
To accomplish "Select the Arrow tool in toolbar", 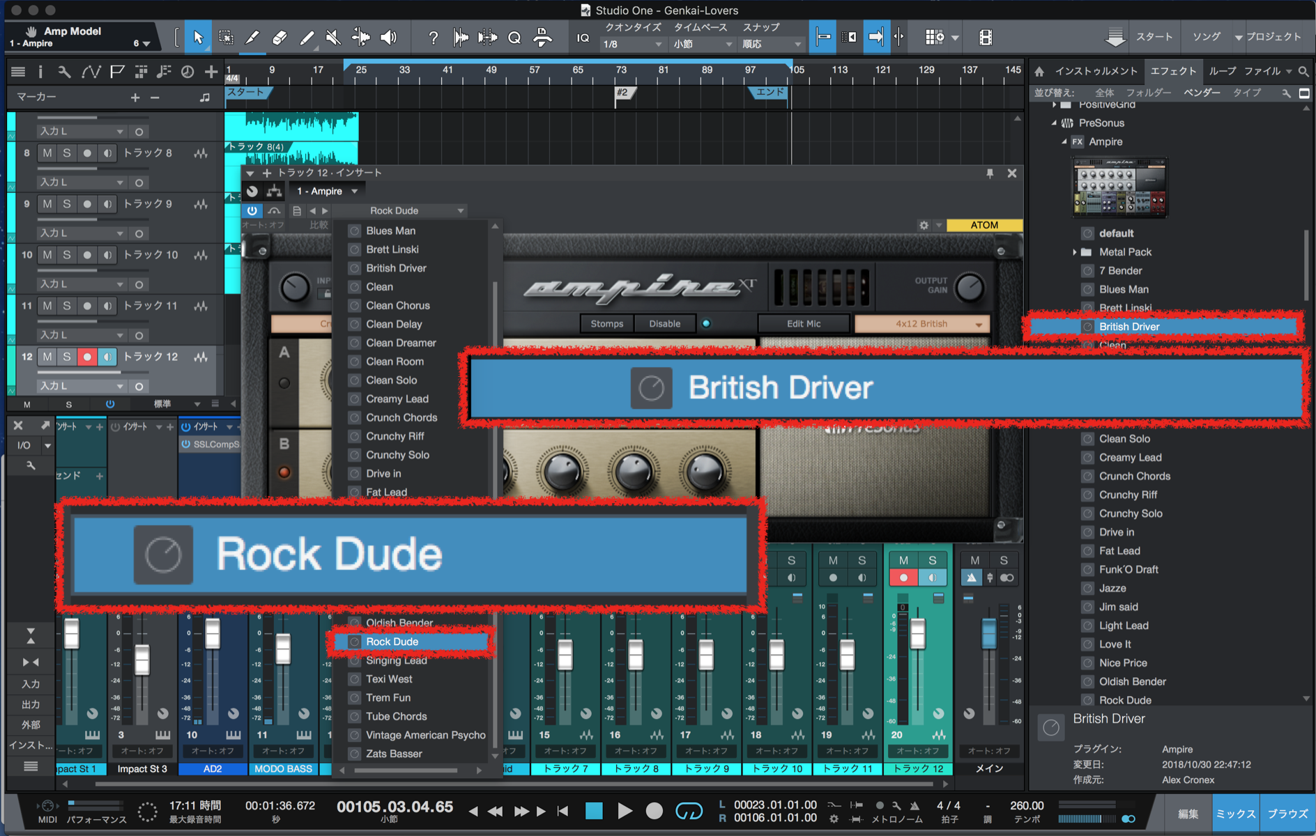I will click(x=199, y=38).
